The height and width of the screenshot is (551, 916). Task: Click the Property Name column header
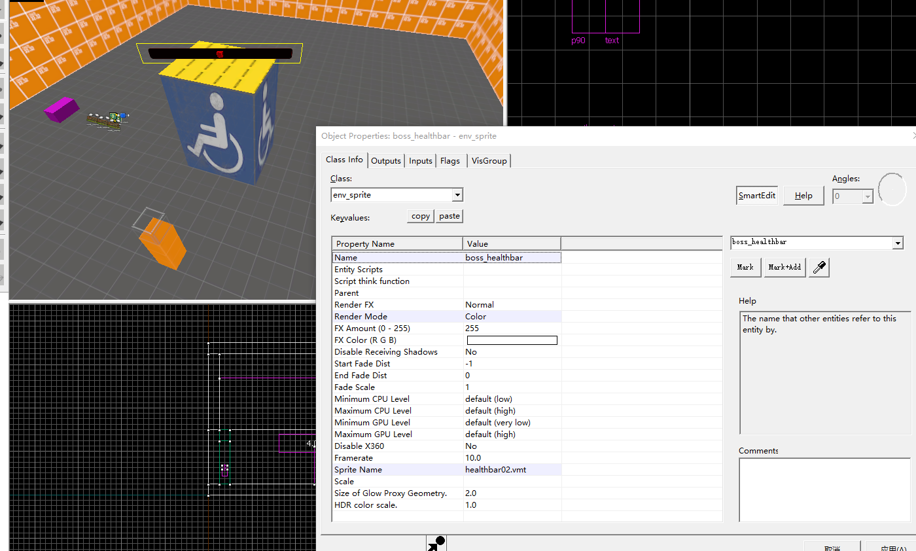click(397, 243)
